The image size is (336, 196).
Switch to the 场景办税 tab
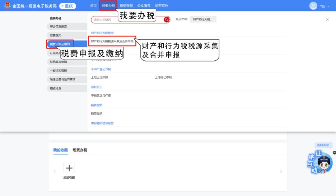[80, 150]
